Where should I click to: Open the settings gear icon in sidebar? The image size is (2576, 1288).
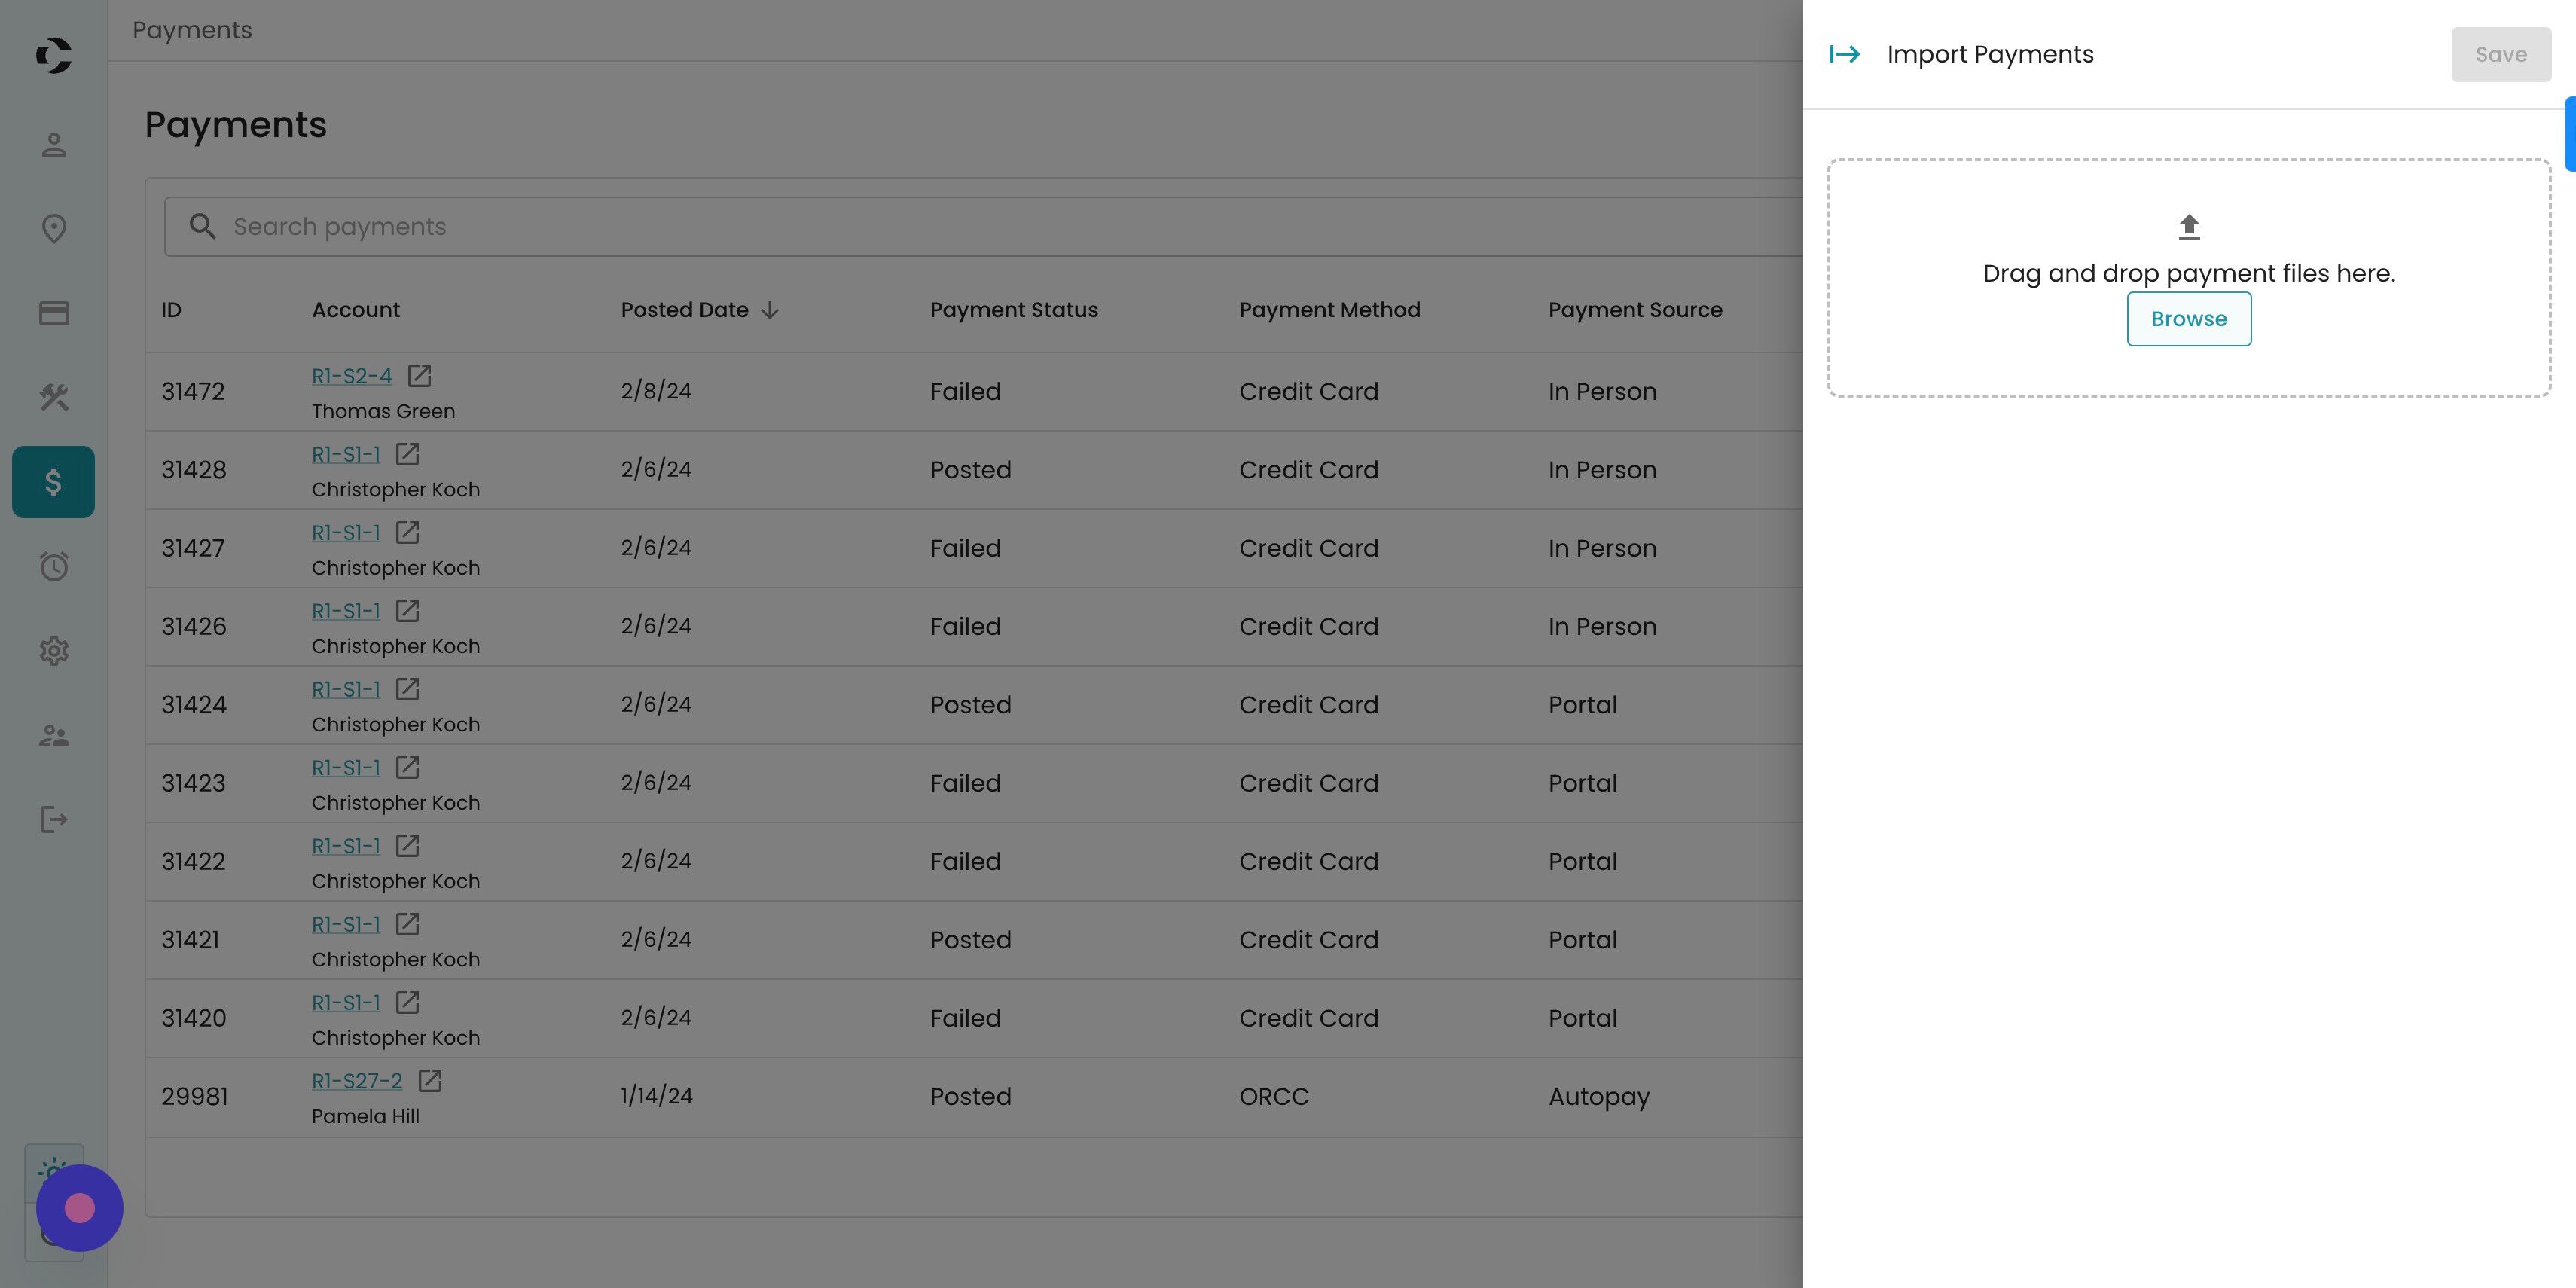coord(54,651)
